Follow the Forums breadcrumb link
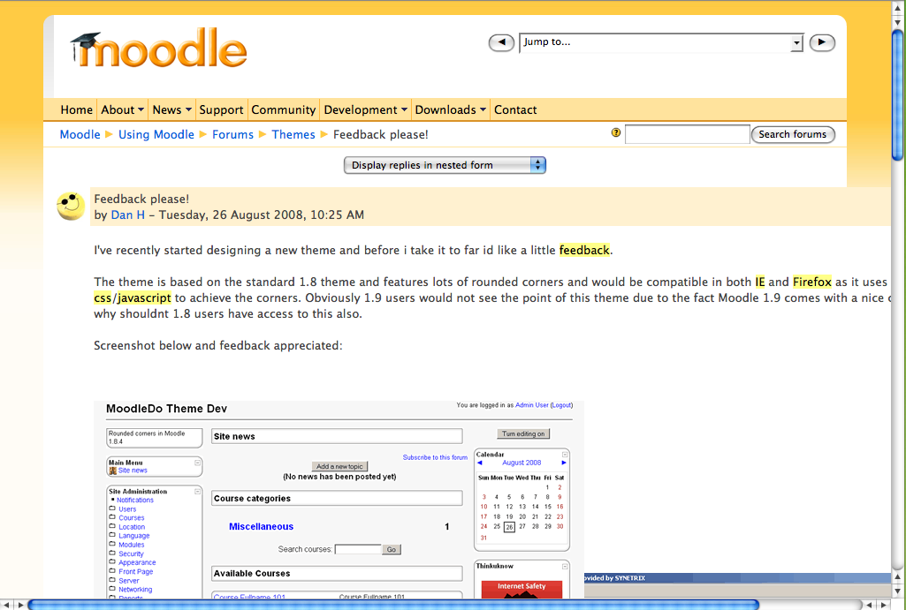The width and height of the screenshot is (906, 610). (x=232, y=134)
